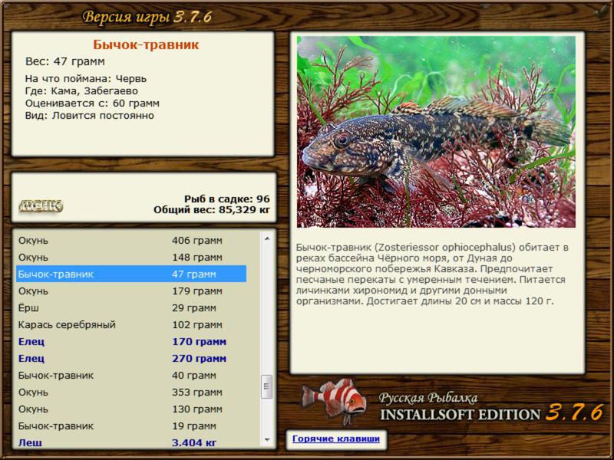Click the 'INSTALLSOFT EDITION 3.7.6' text
Screen dimensions: 614x460
click(x=492, y=412)
